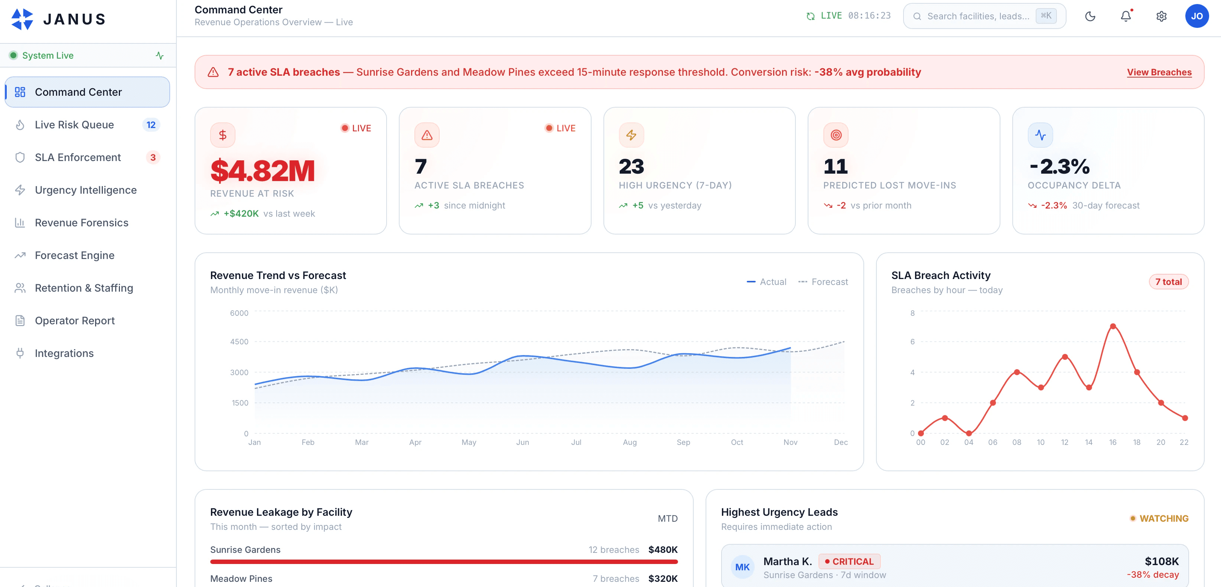Click the warning icon on the Active SLA Breaches card

[427, 135]
